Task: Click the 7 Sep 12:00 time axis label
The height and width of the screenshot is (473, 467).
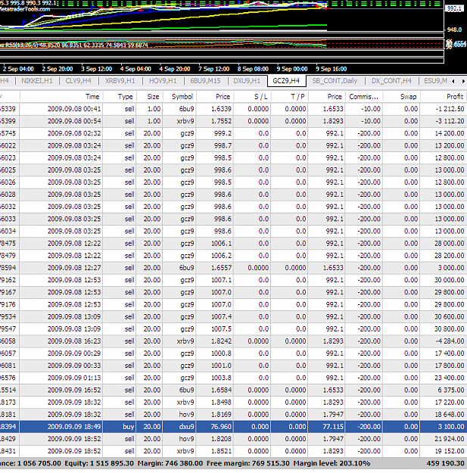Action: (x=214, y=69)
